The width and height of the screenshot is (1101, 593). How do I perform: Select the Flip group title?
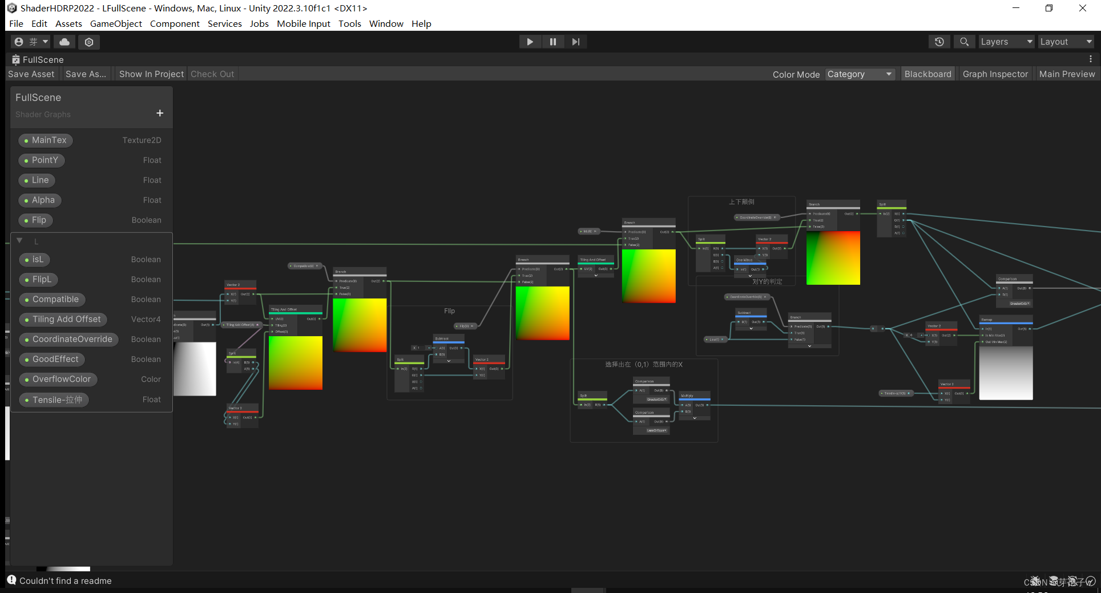click(x=450, y=311)
